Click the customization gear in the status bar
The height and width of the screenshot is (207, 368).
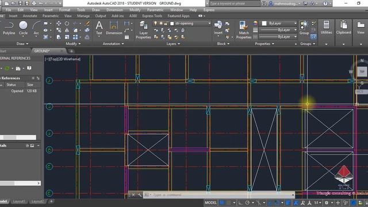[x=327, y=202]
